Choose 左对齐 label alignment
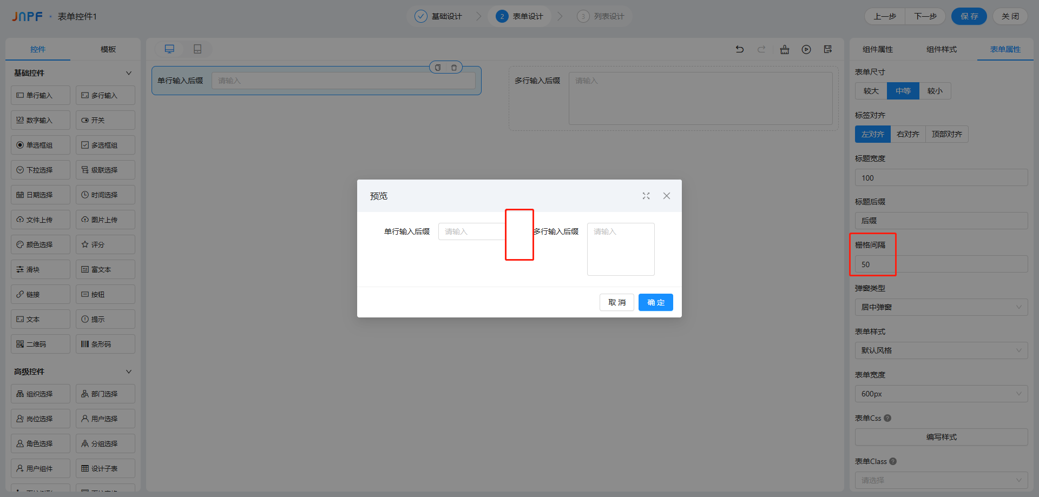Screen dimensions: 1039x497 click(873, 134)
